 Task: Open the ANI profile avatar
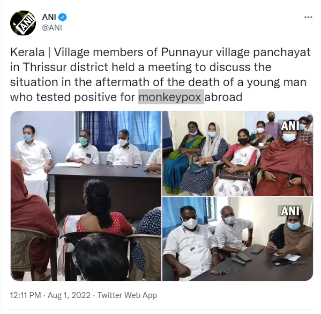(x=23, y=22)
